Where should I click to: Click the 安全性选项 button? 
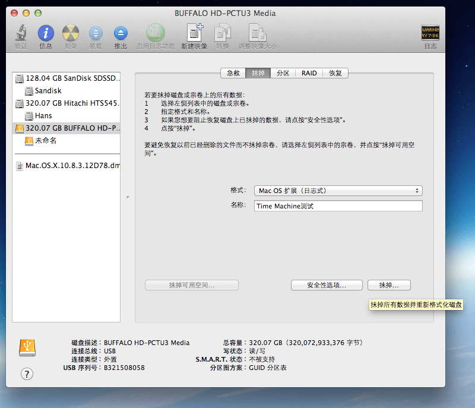327,285
